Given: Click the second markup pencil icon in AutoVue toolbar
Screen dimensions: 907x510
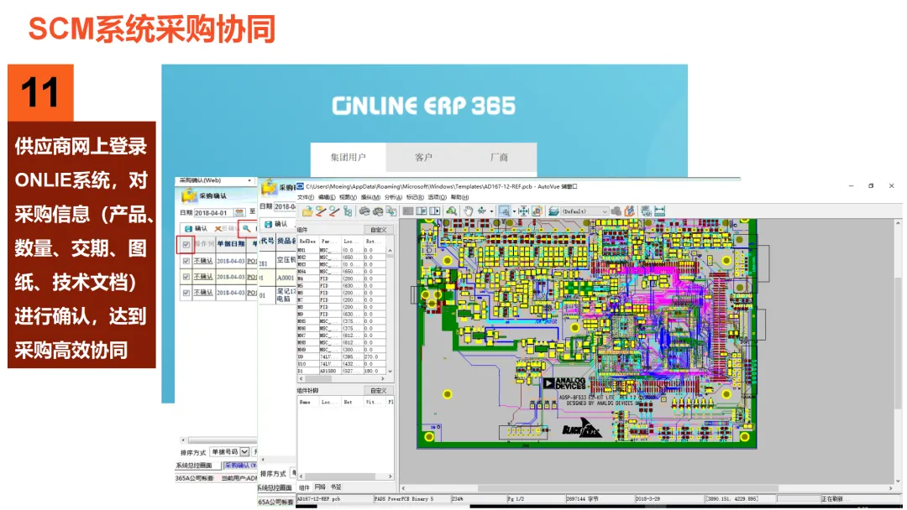Looking at the screenshot, I should point(334,211).
